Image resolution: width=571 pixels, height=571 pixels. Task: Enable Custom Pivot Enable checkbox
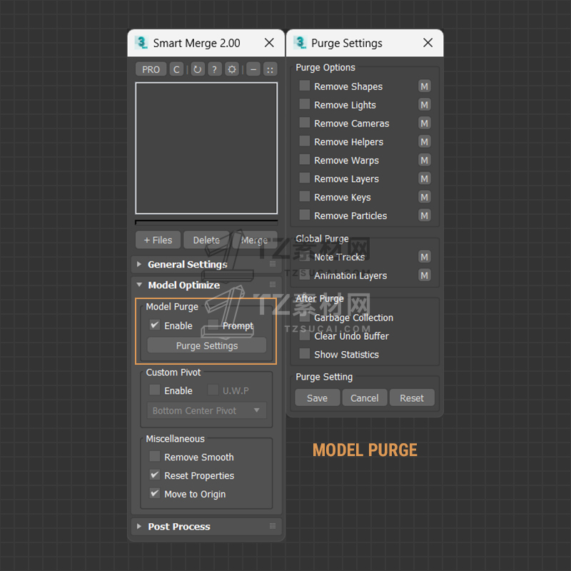tap(155, 390)
